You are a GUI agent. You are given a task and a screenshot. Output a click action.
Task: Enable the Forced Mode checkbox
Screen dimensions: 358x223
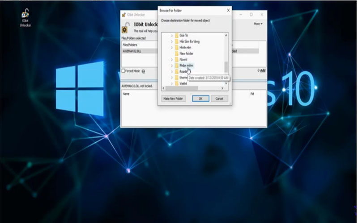pyautogui.click(x=124, y=71)
